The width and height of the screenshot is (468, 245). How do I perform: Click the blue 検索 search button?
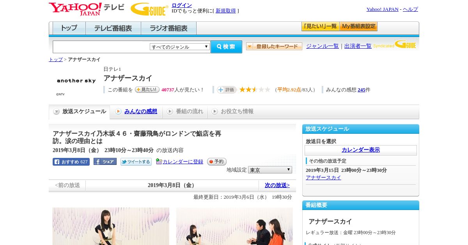point(226,47)
